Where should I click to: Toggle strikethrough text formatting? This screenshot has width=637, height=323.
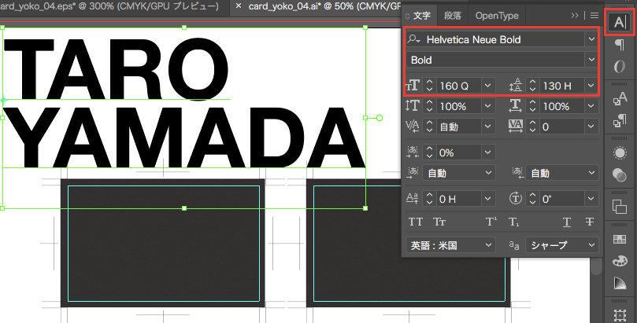(x=588, y=222)
